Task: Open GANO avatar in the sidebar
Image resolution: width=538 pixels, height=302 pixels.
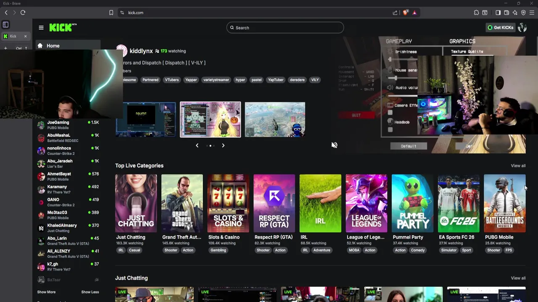Action: pos(41,202)
